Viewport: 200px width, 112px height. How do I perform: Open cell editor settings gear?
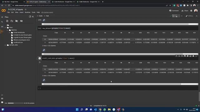click(x=187, y=56)
